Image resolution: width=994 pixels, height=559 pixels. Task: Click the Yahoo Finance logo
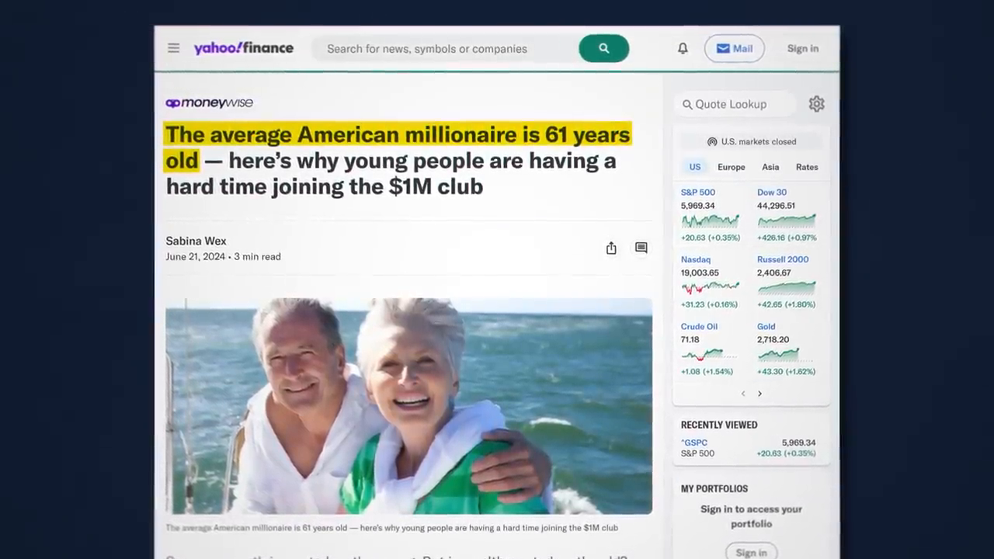[x=244, y=48]
